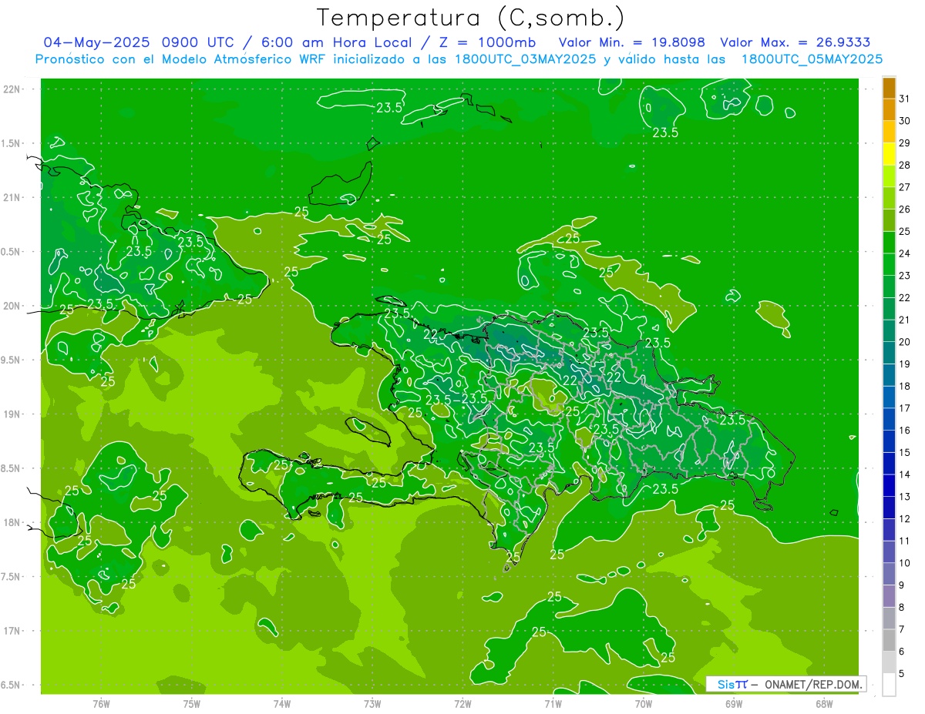This screenshot has width=925, height=714.
Task: Click the '27' legend value
Action: pos(905,187)
